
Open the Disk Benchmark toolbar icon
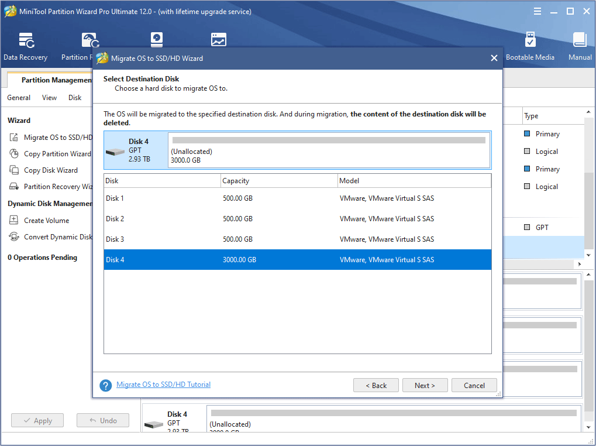[157, 40]
